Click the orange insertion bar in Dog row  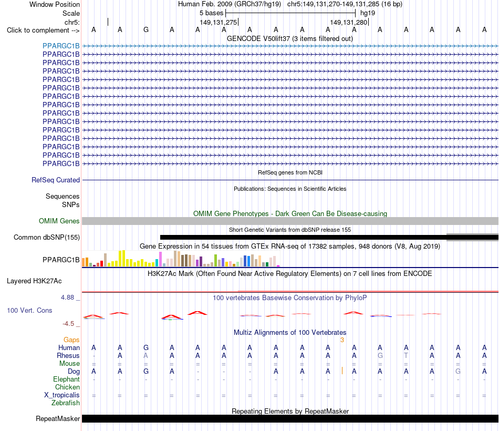point(342,371)
